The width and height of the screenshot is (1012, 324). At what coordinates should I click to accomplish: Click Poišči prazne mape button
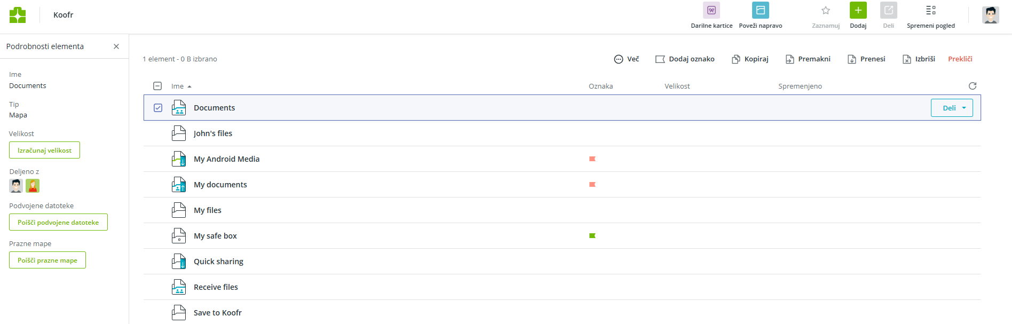(x=48, y=260)
